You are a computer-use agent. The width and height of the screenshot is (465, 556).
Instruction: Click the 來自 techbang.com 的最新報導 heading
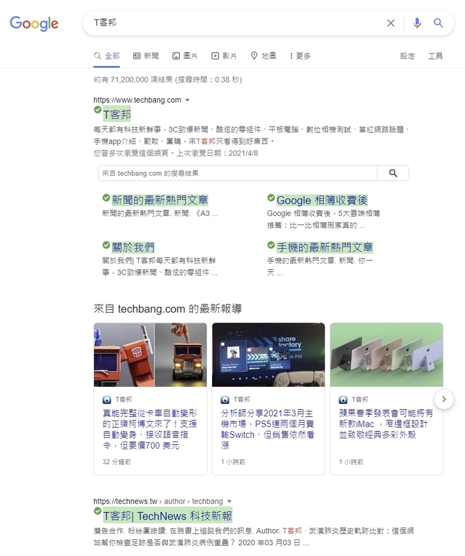click(x=167, y=309)
